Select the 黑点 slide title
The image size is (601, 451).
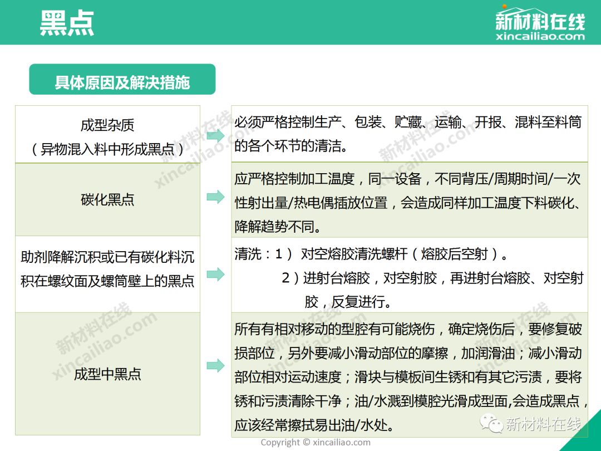(67, 23)
